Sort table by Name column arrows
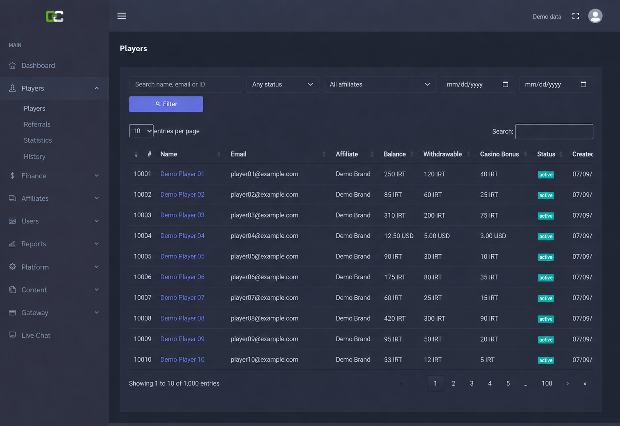 tap(219, 154)
